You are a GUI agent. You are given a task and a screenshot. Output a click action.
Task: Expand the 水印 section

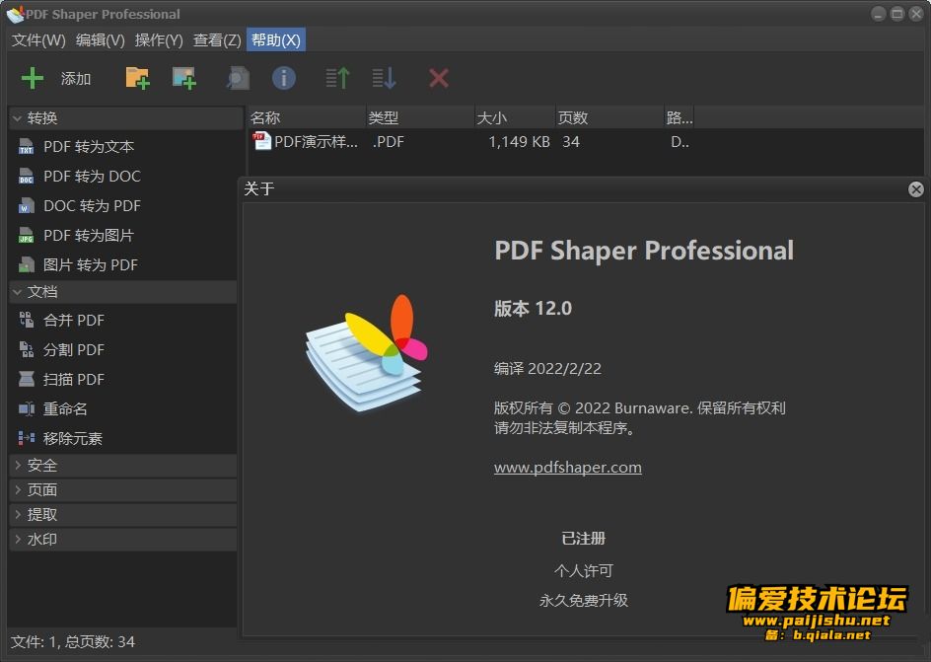point(17,539)
